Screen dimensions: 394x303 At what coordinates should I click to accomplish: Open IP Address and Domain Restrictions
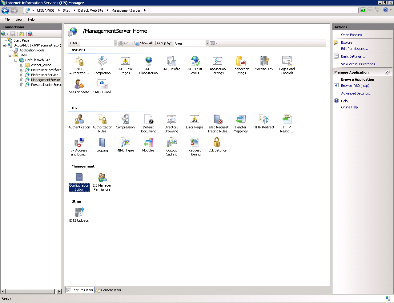79,147
